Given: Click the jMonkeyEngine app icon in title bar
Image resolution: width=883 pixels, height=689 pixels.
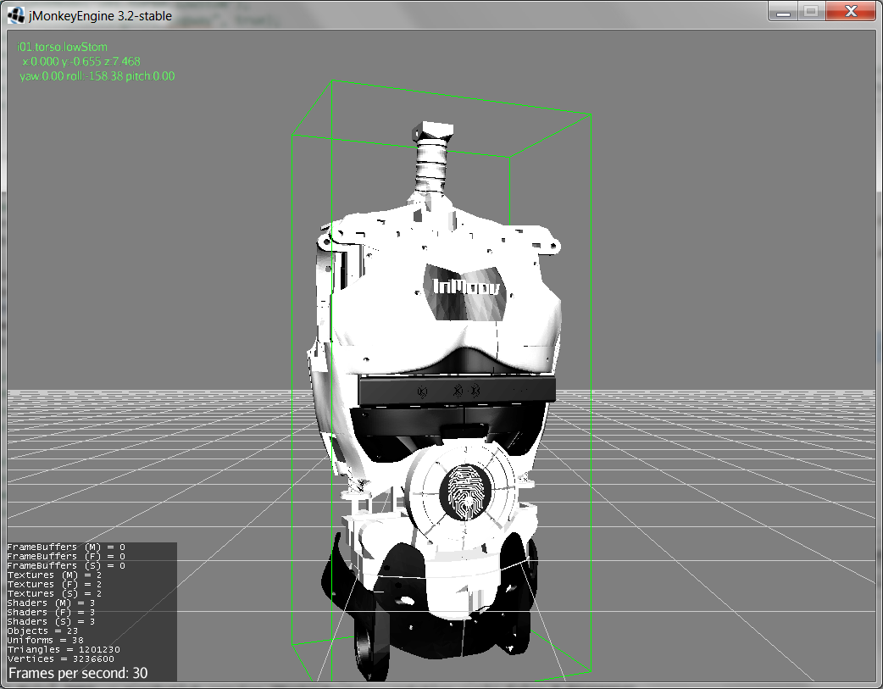Looking at the screenshot, I should tap(15, 15).
